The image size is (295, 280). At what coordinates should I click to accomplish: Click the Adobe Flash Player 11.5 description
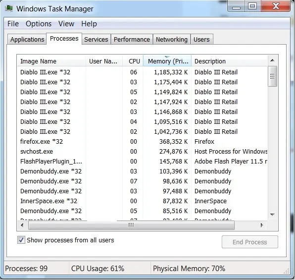point(231,162)
